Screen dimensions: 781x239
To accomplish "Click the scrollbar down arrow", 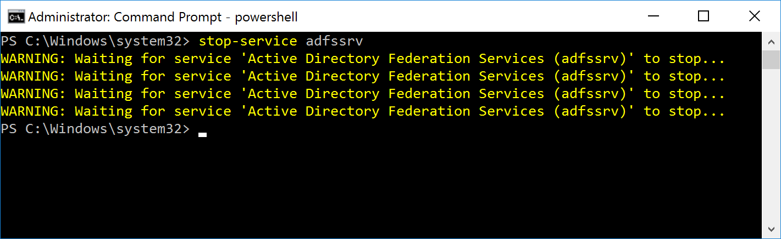I will point(770,229).
